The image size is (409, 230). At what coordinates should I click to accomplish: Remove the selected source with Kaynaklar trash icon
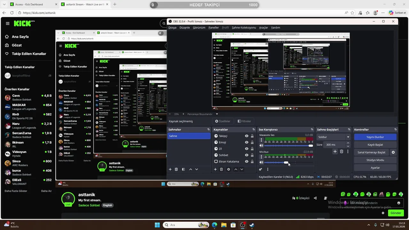click(x=221, y=169)
